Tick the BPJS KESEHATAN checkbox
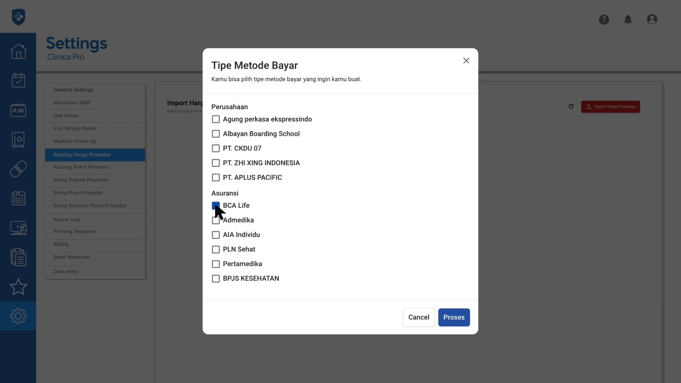 pos(216,279)
